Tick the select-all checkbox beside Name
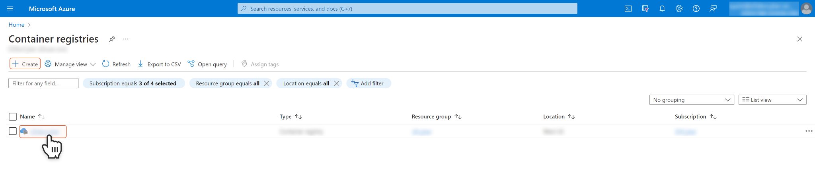This screenshot has width=815, height=179. 13,117
